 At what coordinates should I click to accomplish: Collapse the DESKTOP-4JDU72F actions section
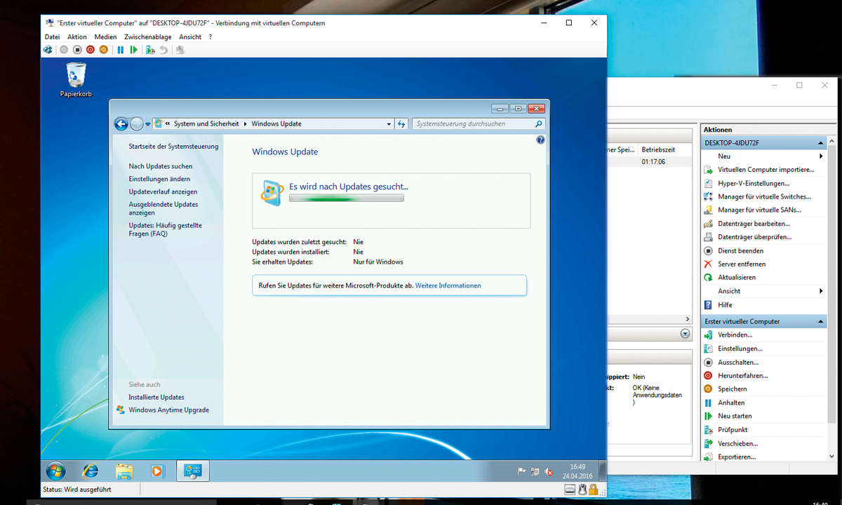[x=820, y=143]
